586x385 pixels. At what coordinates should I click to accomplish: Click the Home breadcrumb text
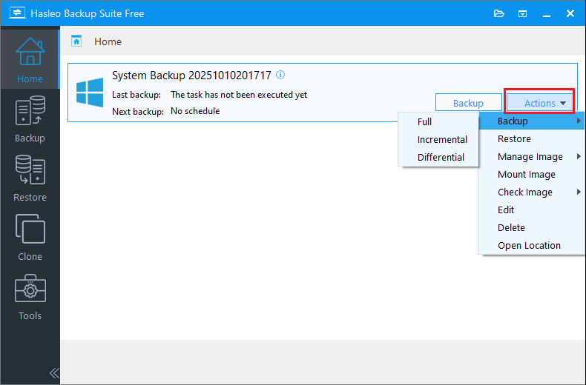tap(108, 41)
